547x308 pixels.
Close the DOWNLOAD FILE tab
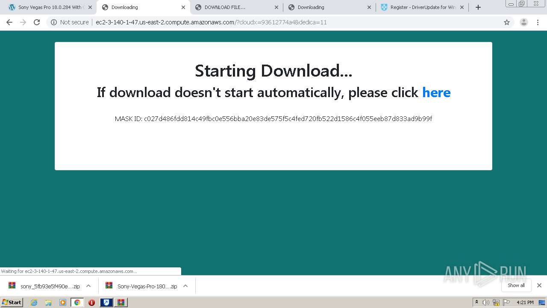pos(276,7)
